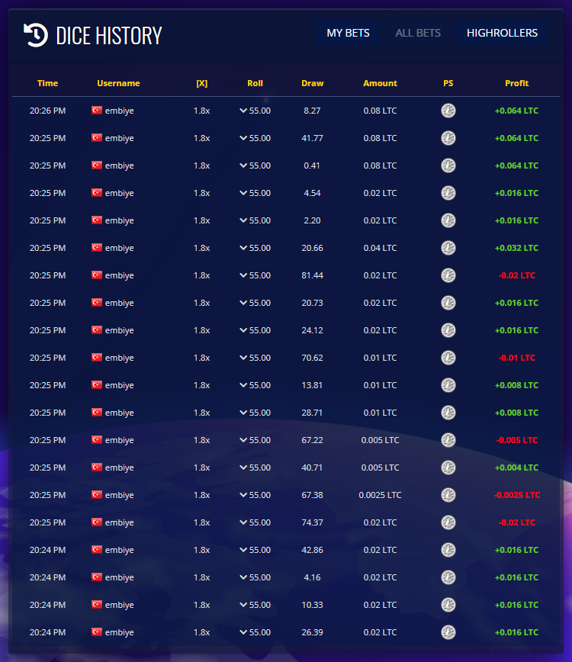Click the Profit column header

(516, 83)
